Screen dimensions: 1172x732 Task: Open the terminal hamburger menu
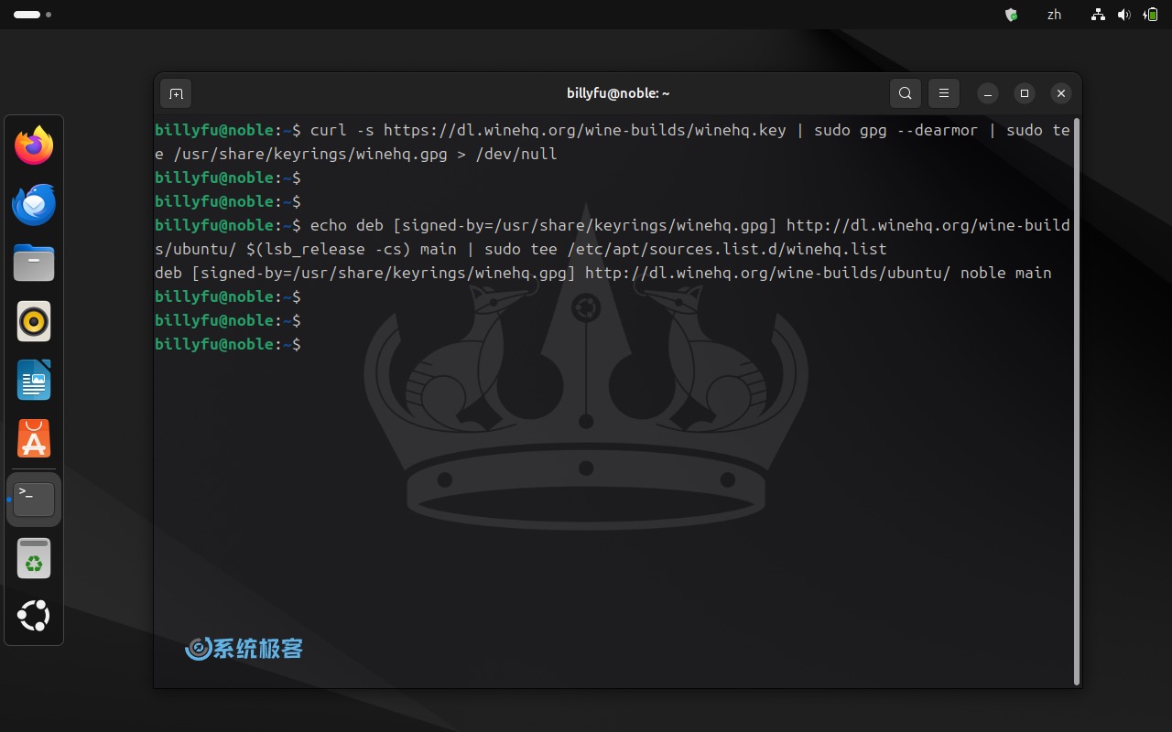tap(943, 93)
